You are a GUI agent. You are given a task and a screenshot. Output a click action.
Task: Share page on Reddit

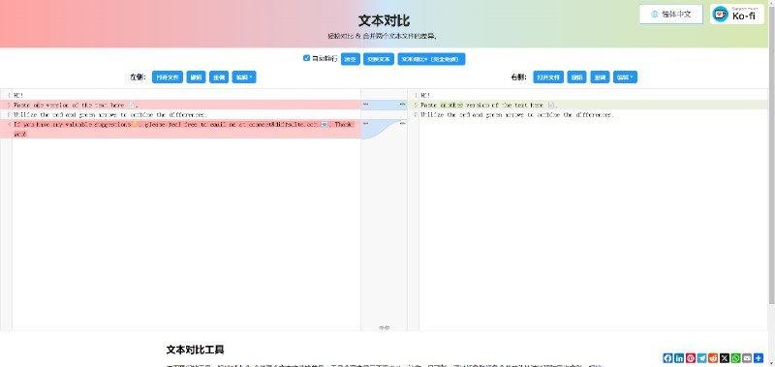(713, 358)
